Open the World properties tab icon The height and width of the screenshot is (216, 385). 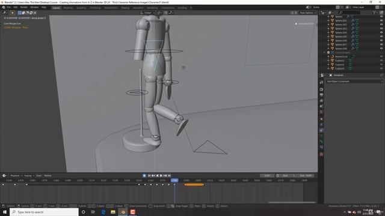point(321,112)
